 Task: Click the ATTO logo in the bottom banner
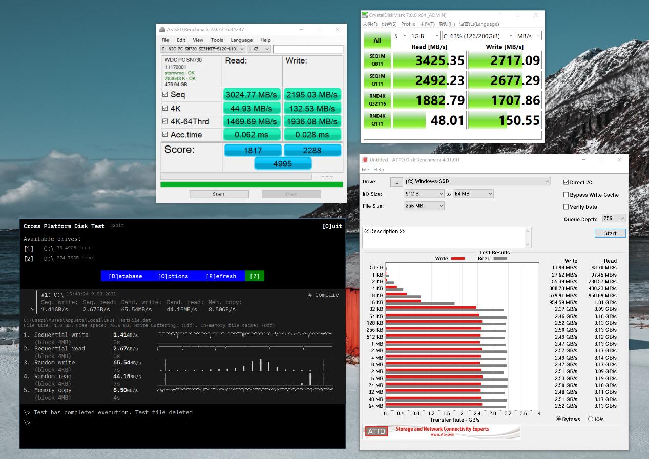375,431
